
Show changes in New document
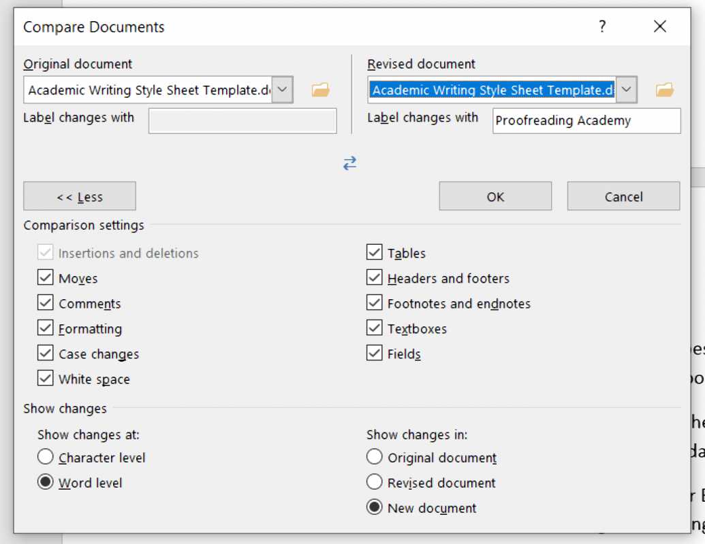(x=375, y=507)
